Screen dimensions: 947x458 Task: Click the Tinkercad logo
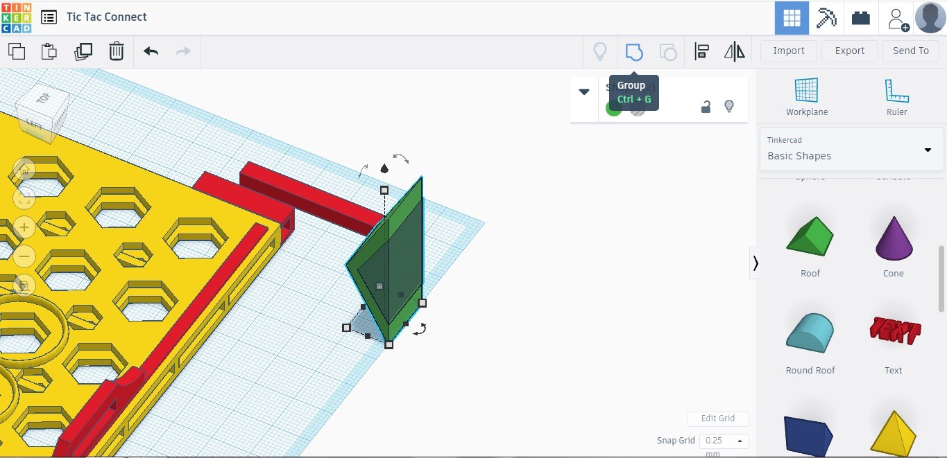click(x=16, y=17)
